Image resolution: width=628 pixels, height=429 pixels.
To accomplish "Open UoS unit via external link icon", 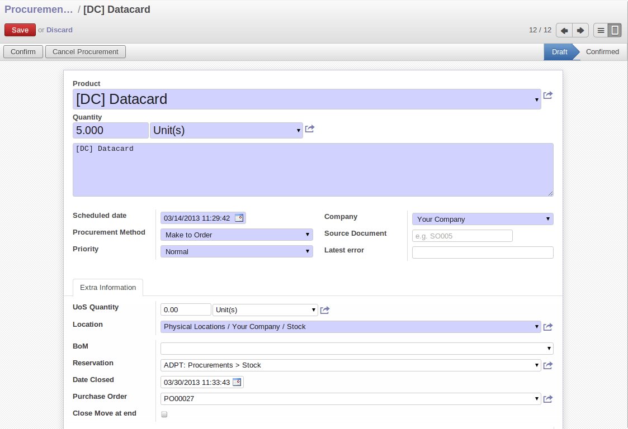I will [325, 309].
